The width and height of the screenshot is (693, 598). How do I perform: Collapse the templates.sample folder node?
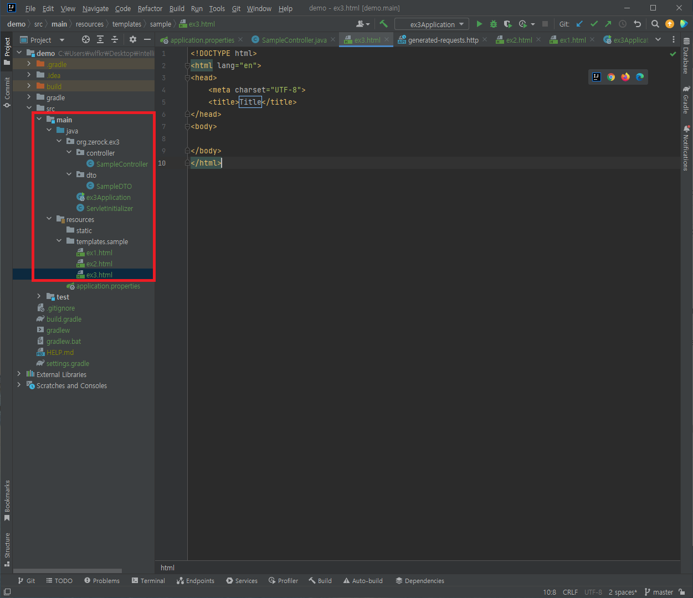click(x=59, y=241)
